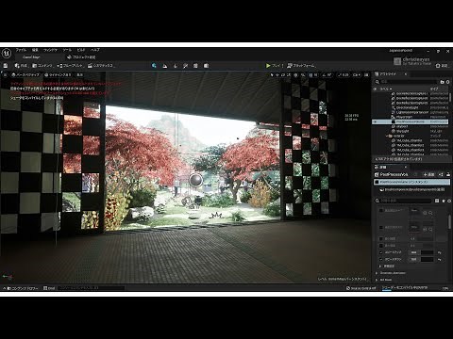
Task: Choose the Scale gizmo tool
Action: [288, 75]
